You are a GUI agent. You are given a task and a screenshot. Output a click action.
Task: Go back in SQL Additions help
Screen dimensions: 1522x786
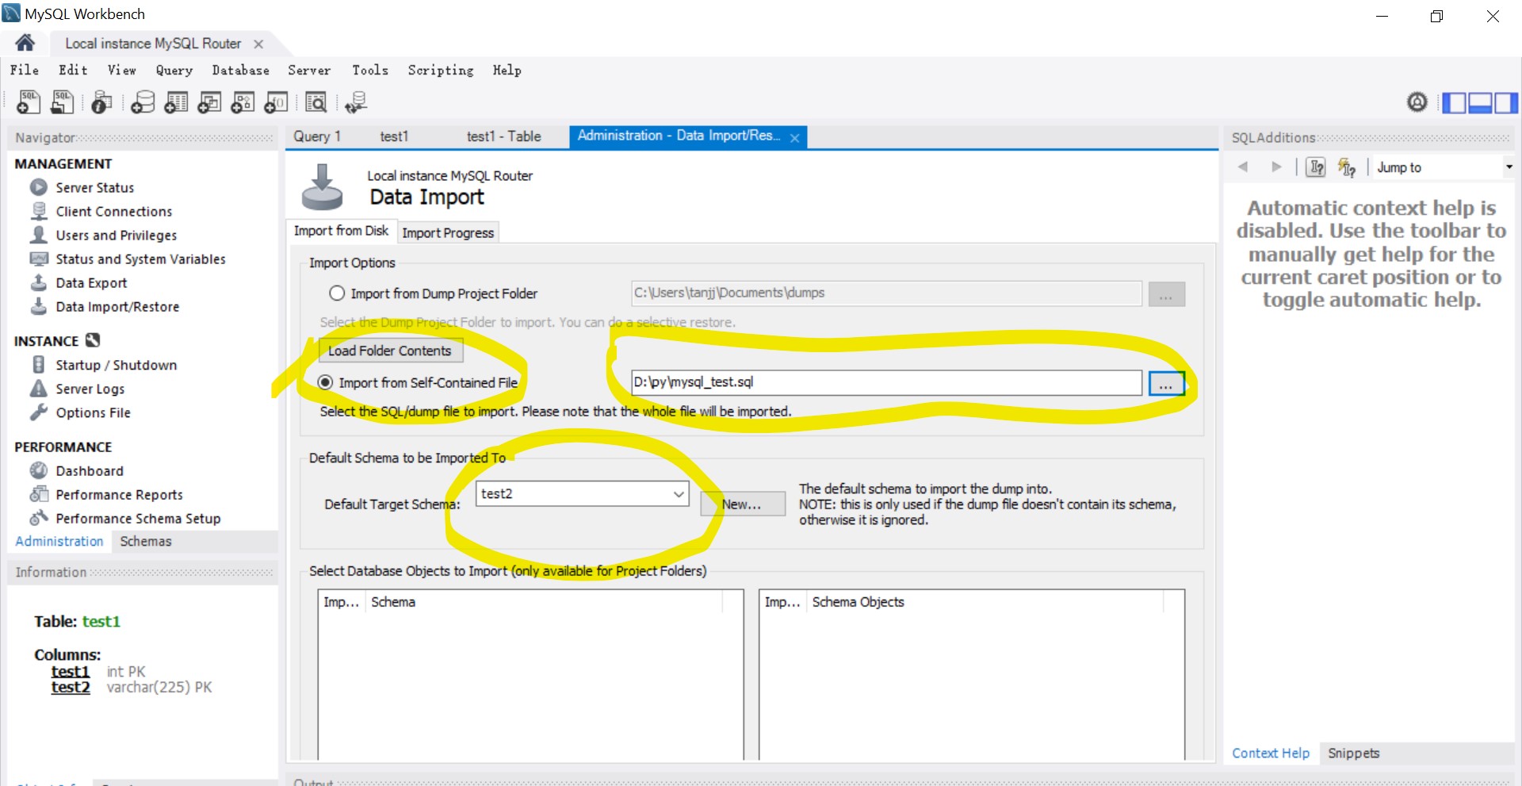click(1243, 167)
